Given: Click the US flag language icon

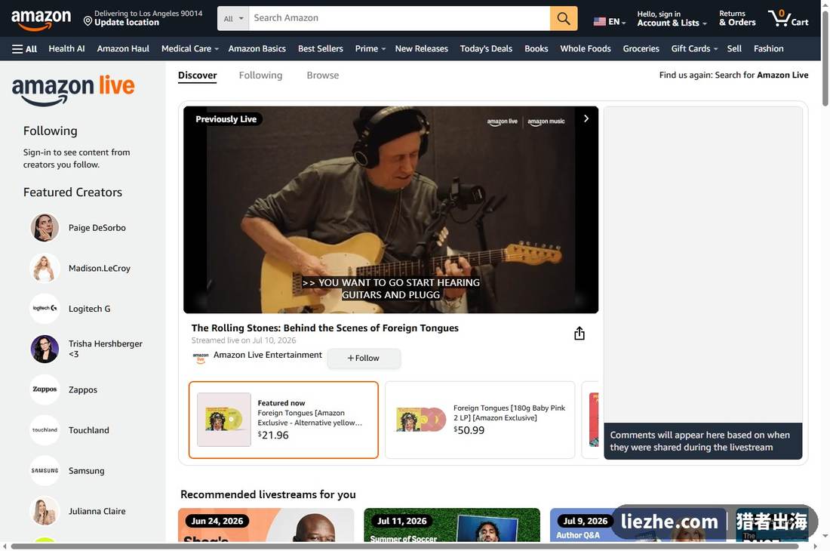Looking at the screenshot, I should 599,22.
